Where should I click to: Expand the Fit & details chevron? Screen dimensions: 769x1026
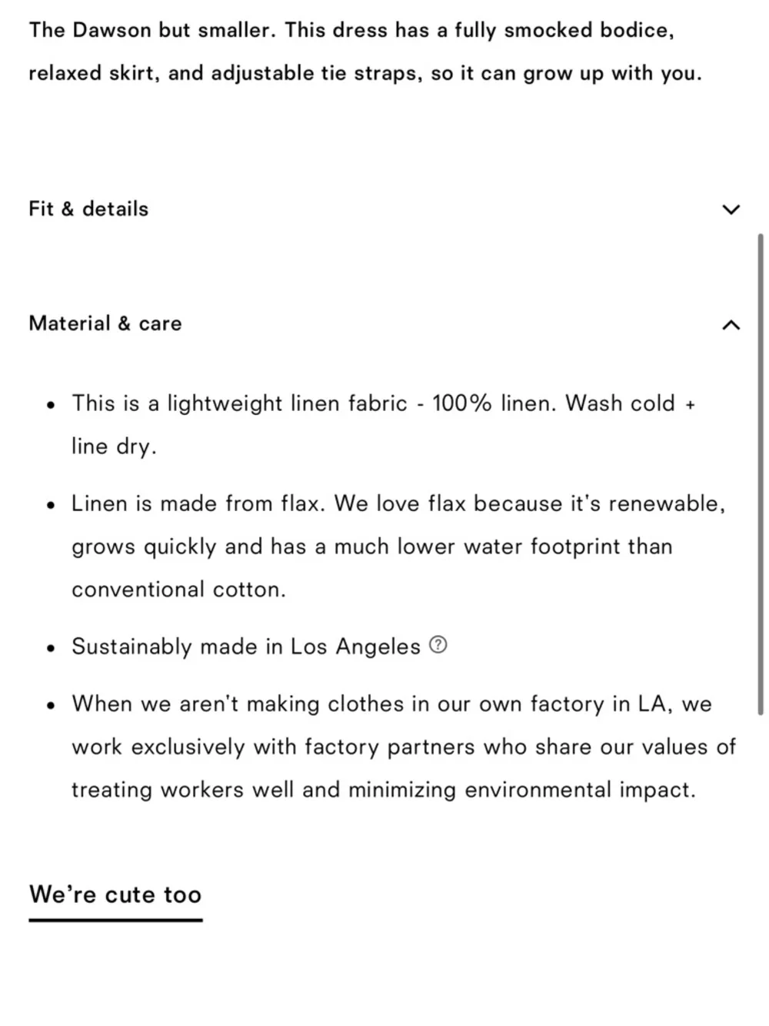point(731,209)
